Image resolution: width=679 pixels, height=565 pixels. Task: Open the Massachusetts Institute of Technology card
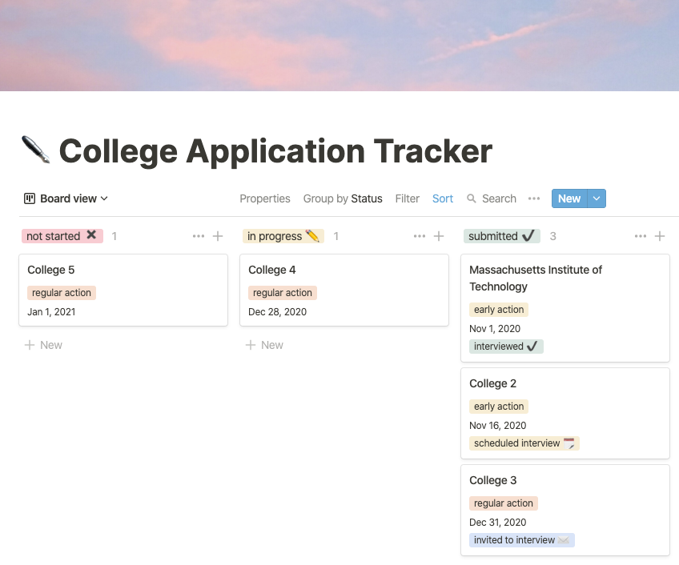tap(565, 308)
